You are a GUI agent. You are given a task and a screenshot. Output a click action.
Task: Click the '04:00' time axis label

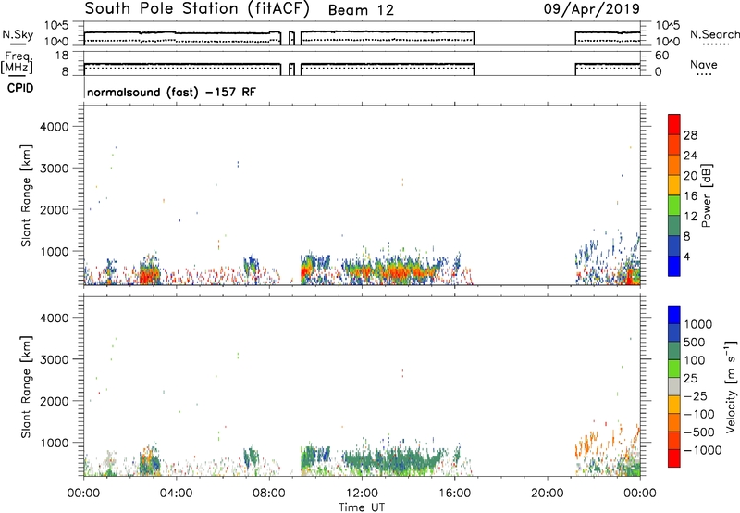coord(176,494)
